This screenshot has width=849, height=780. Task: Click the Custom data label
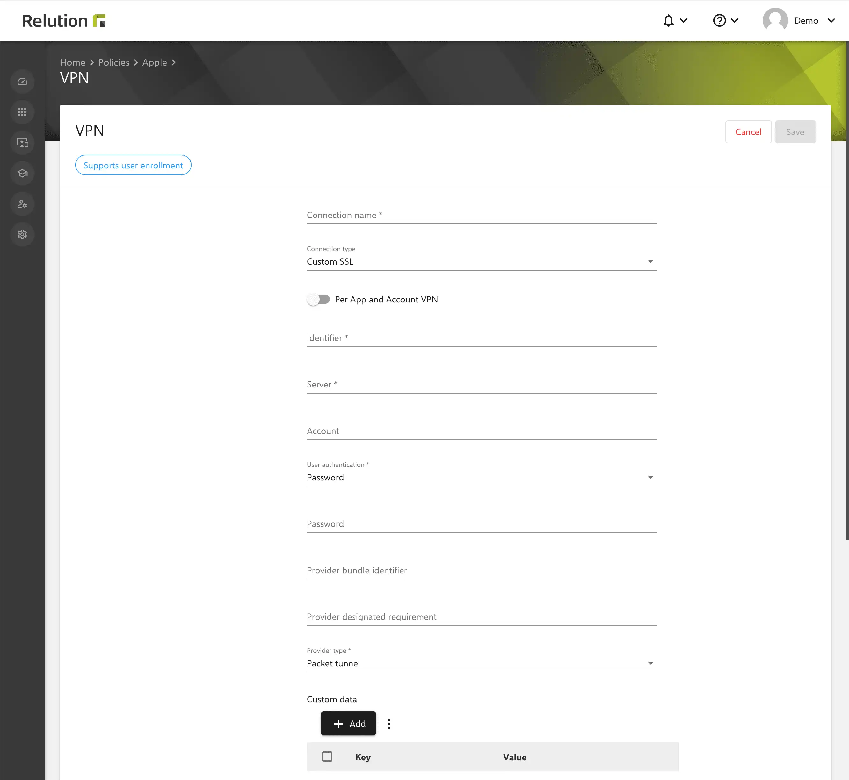(332, 699)
